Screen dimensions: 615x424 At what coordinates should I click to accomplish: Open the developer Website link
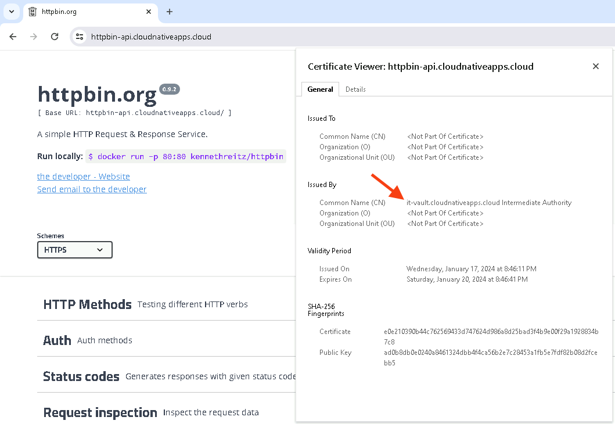[x=83, y=176]
